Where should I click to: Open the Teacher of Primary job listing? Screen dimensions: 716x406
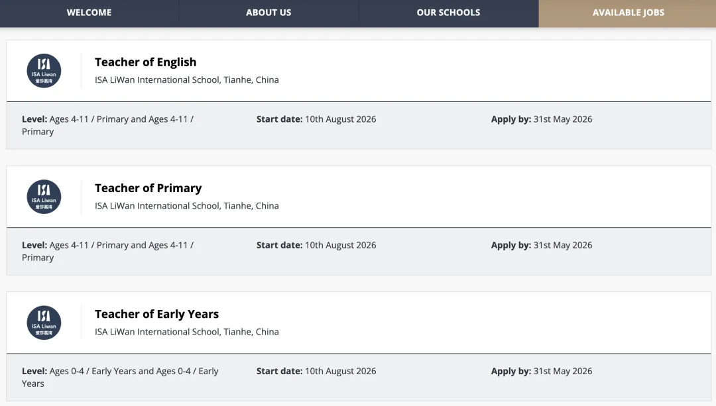[x=148, y=188]
